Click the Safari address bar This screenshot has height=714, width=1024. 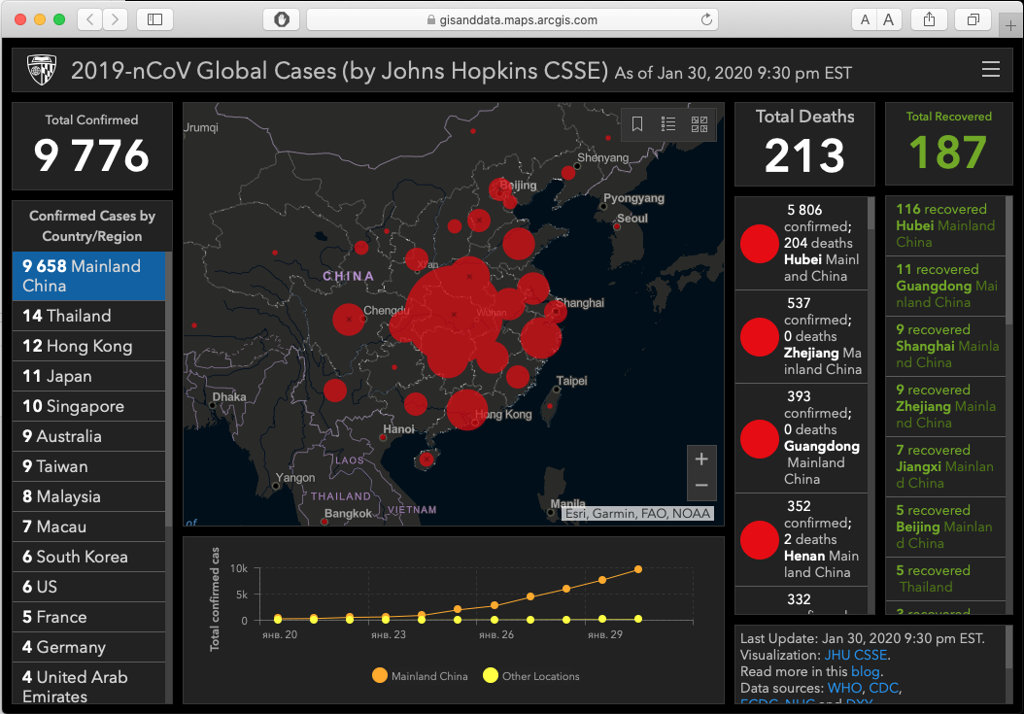[512, 19]
